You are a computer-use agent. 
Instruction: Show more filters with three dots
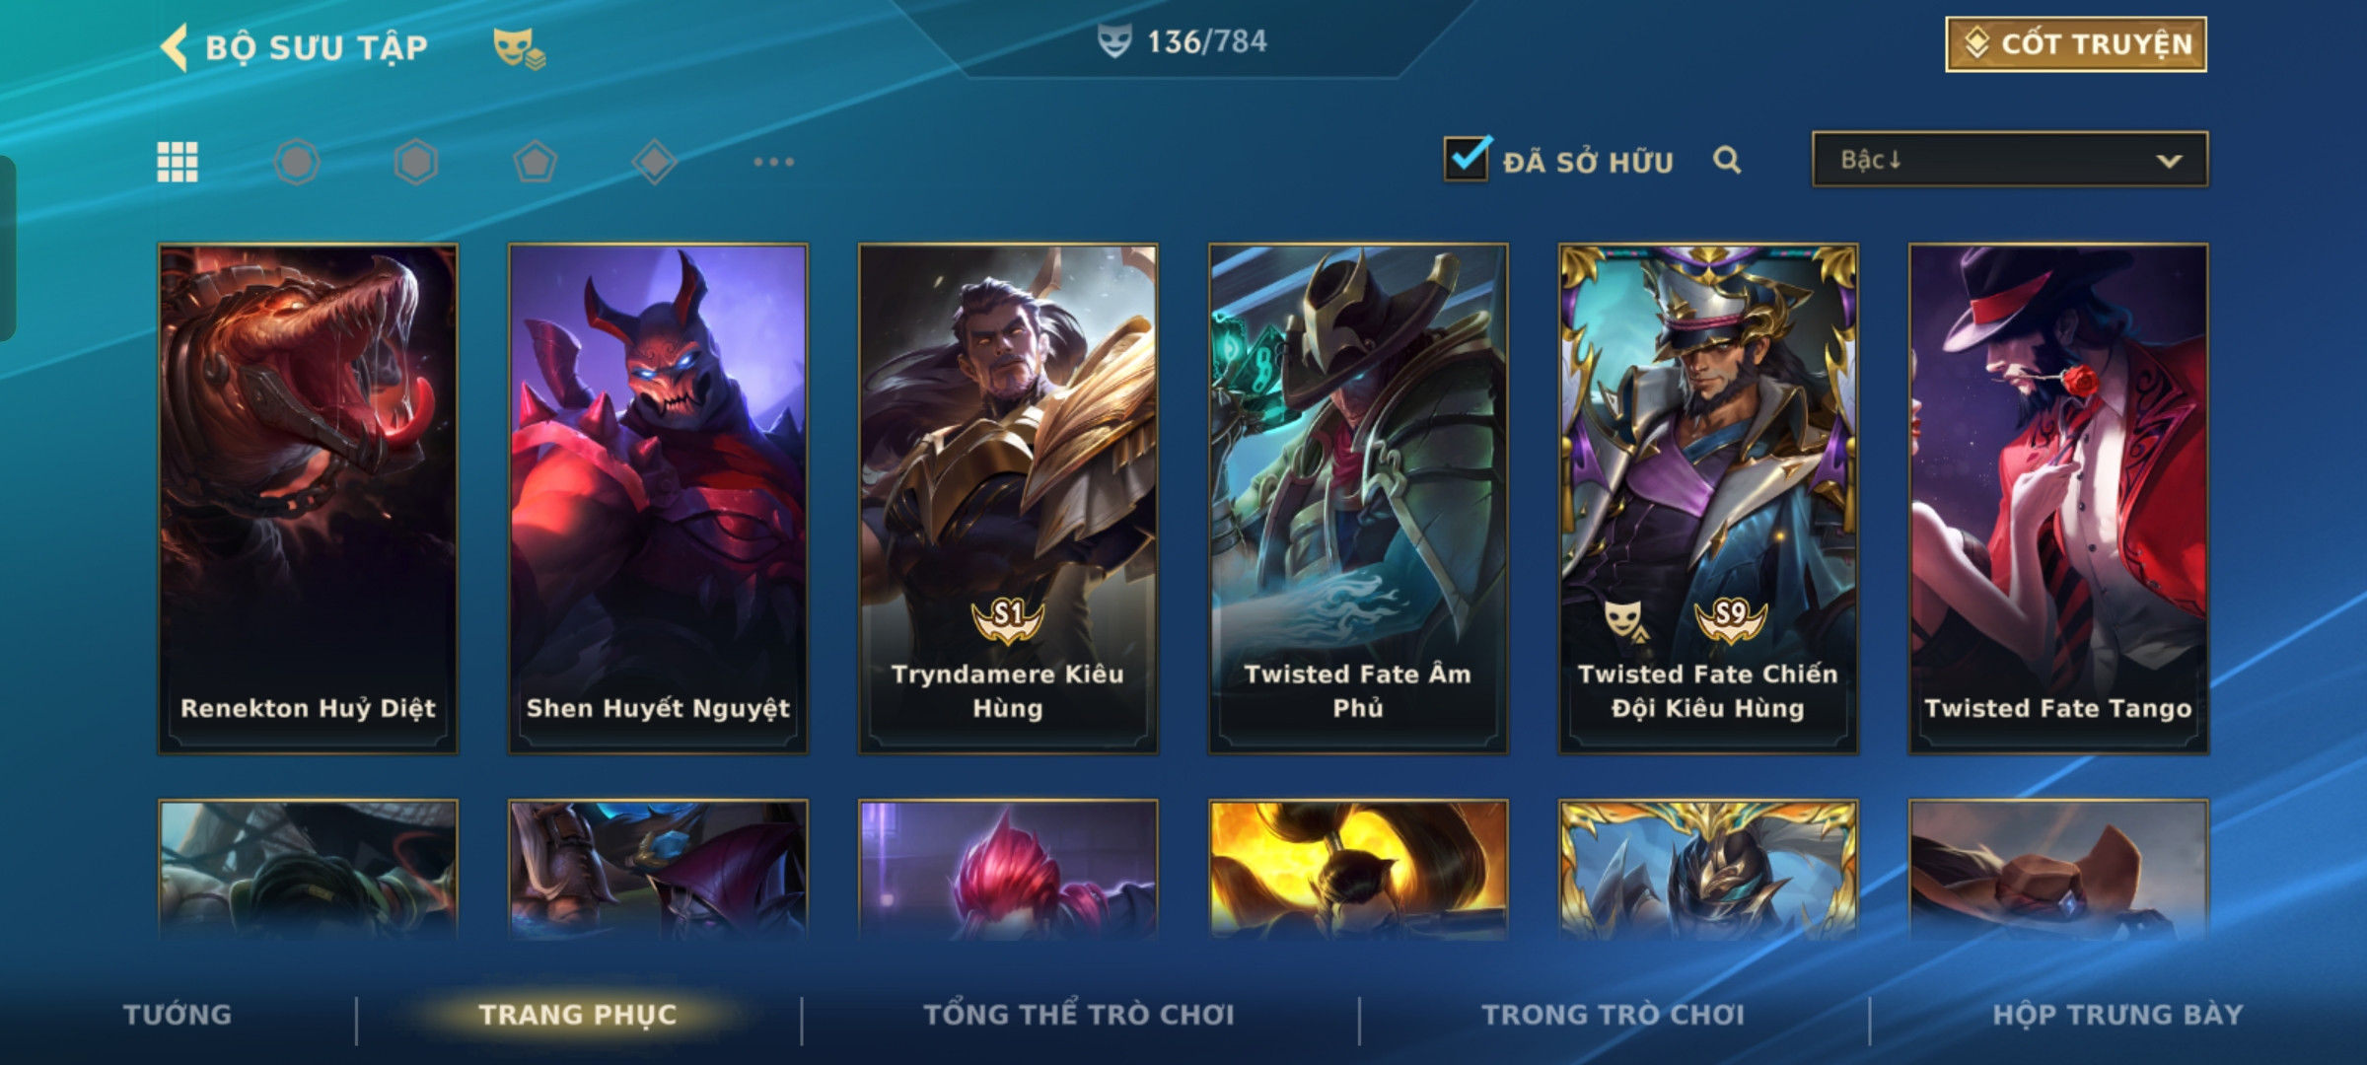[x=774, y=162]
